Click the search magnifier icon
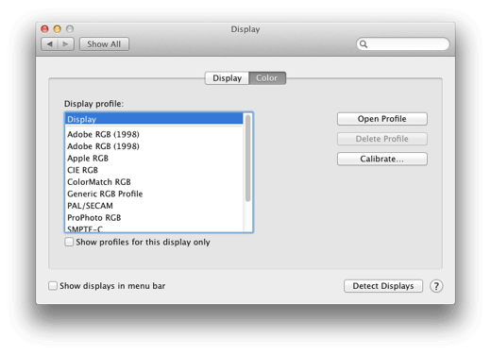 (364, 44)
